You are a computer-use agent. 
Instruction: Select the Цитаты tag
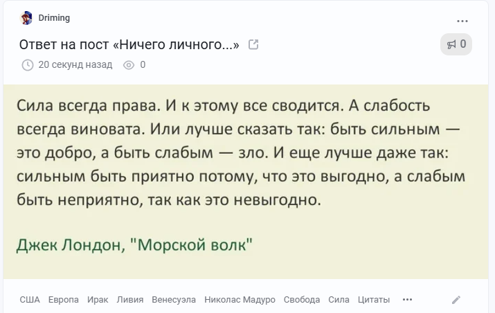(x=374, y=300)
